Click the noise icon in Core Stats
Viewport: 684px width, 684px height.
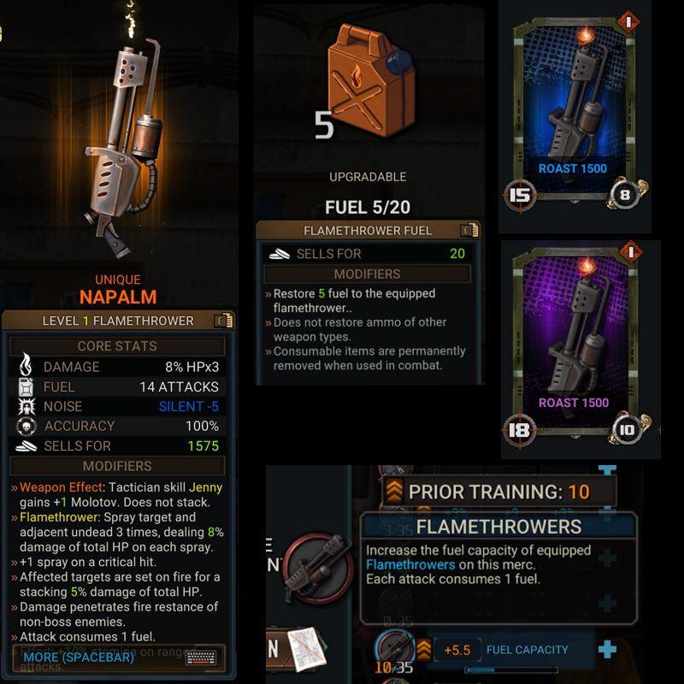(27, 407)
